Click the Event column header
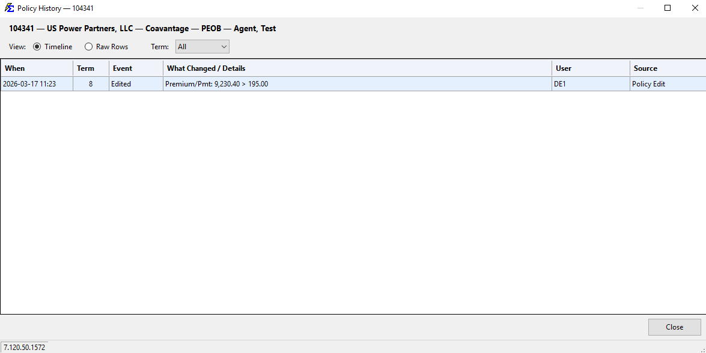 point(136,68)
